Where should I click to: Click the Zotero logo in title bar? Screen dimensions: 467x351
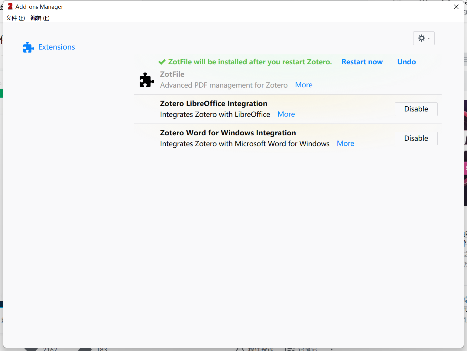coord(10,7)
